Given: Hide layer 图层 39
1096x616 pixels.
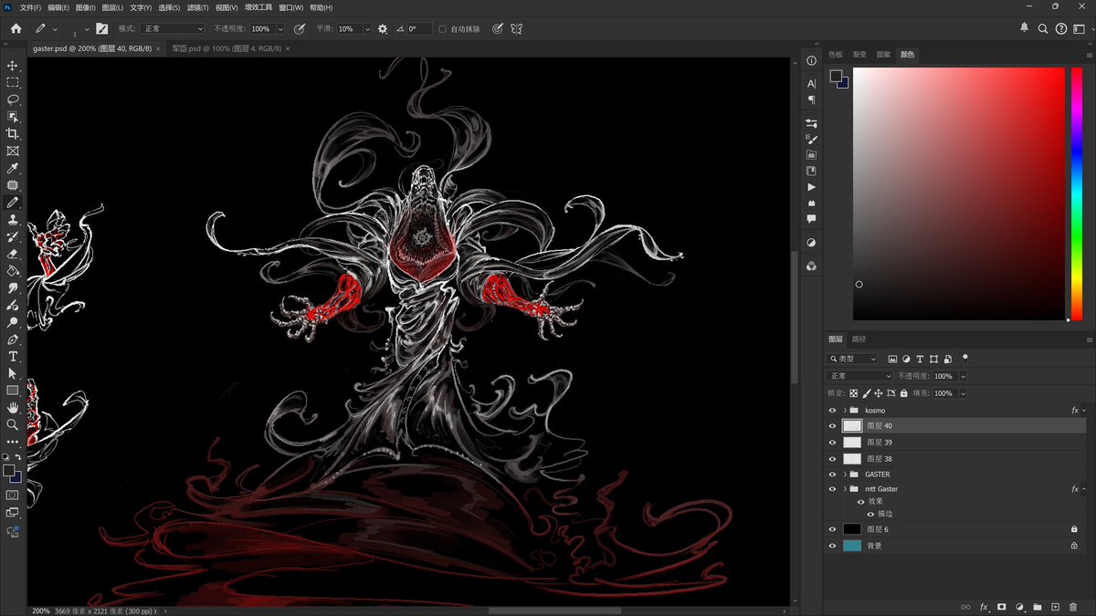Looking at the screenshot, I should tap(832, 443).
